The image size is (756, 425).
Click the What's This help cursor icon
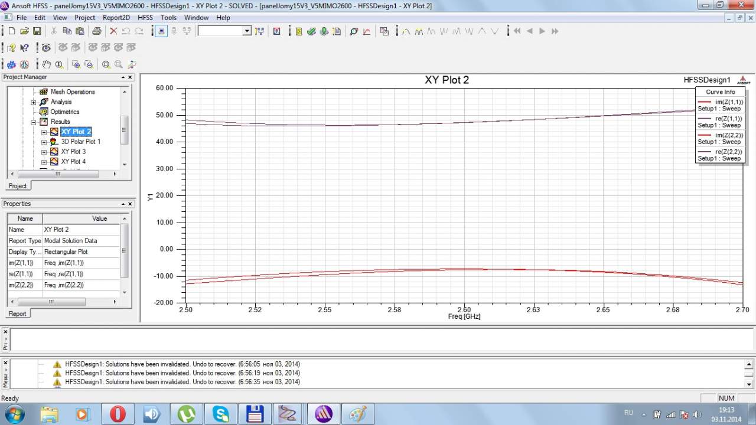[25, 48]
